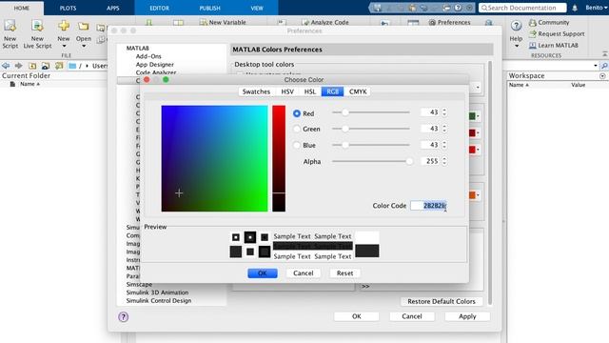
Task: Select the RGB color tab
Action: tap(332, 91)
